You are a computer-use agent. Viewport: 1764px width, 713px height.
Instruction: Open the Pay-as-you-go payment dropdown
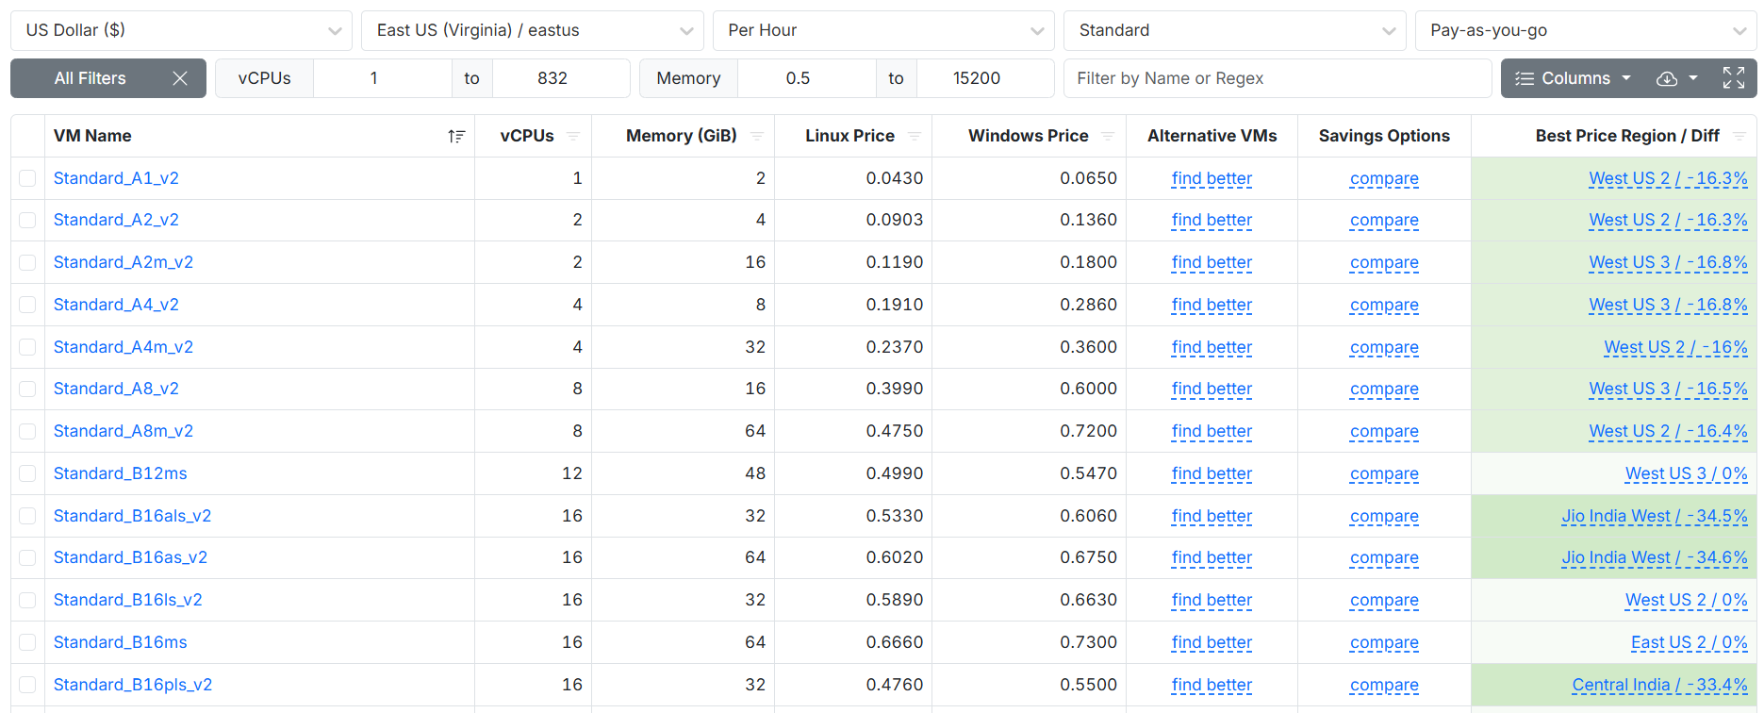(x=1586, y=30)
